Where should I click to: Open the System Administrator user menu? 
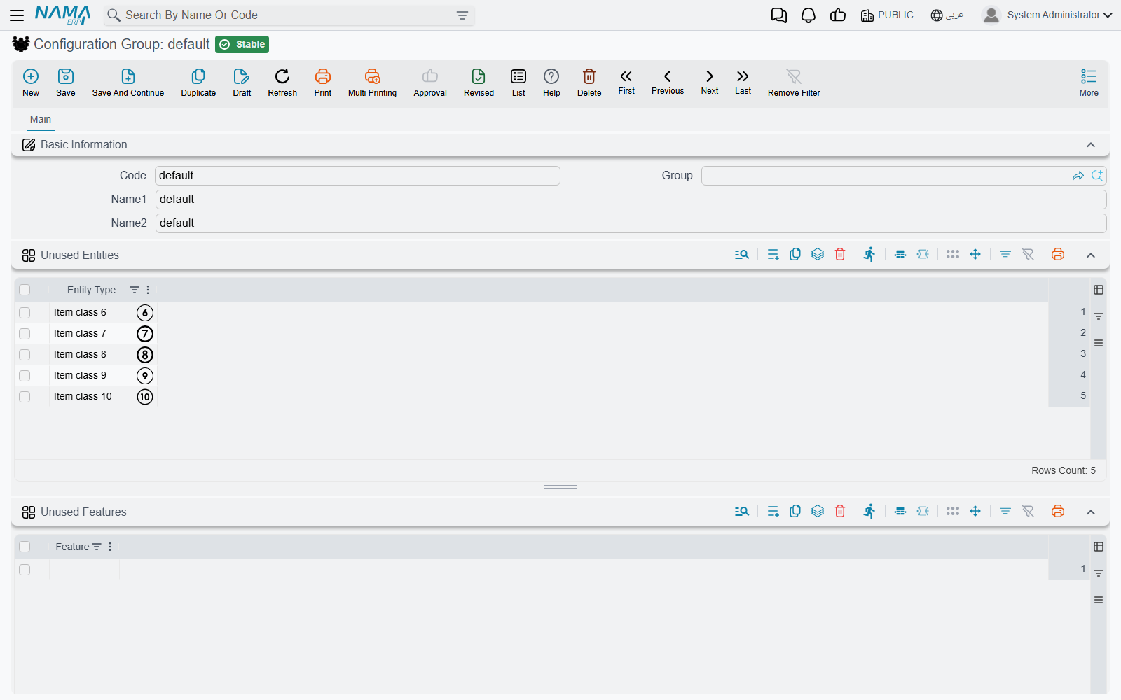click(1047, 15)
